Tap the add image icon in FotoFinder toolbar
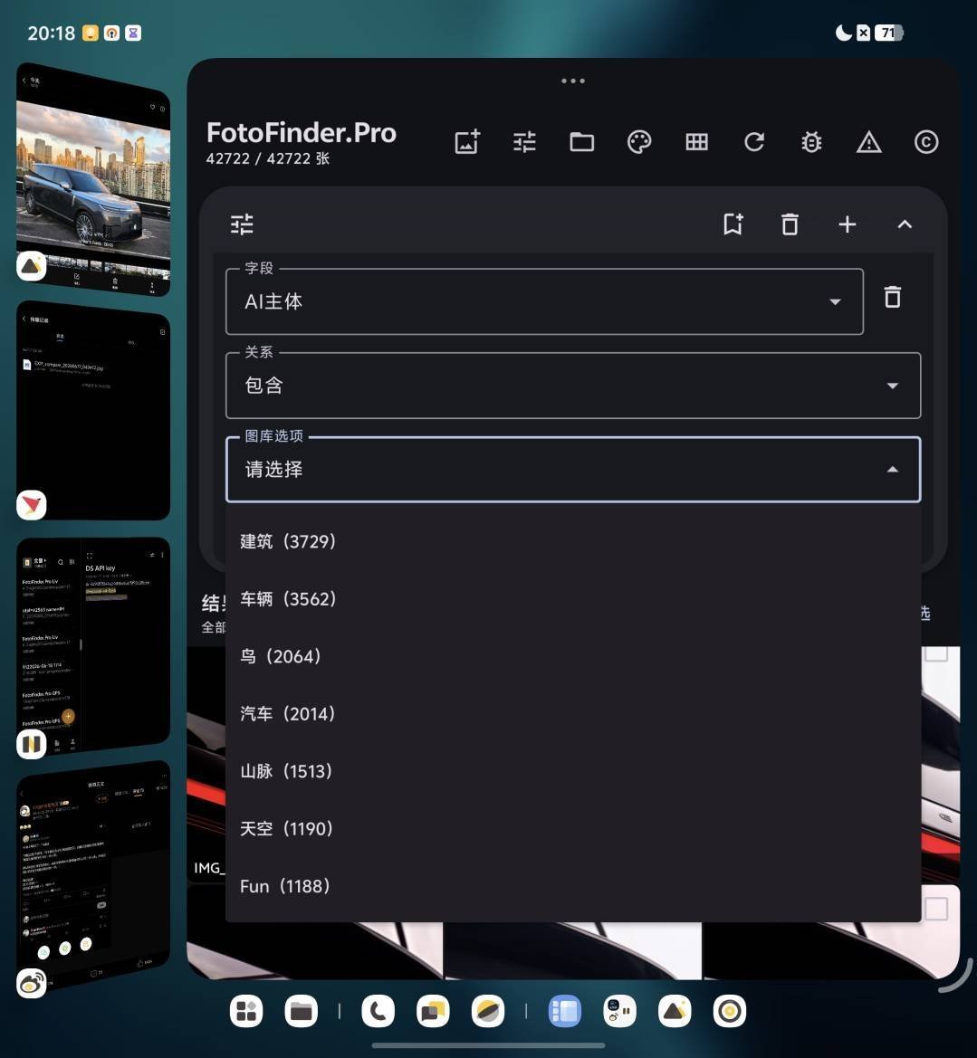This screenshot has width=977, height=1058. (467, 142)
